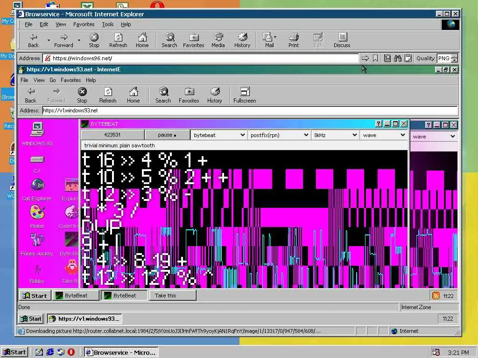Open Search in the outer Browservice toolbar
The height and width of the screenshot is (358, 478).
[169, 41]
